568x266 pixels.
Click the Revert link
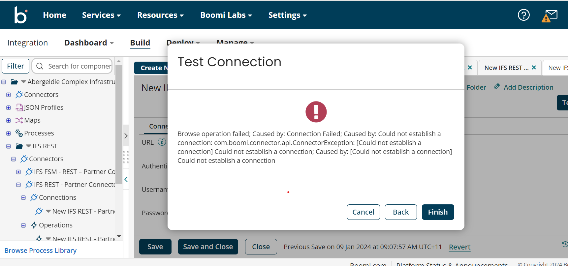(459, 247)
